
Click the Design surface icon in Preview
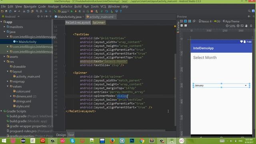coord(181,21)
